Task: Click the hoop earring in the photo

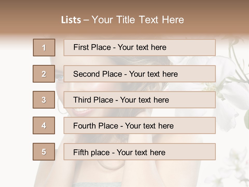Action: coord(59,104)
